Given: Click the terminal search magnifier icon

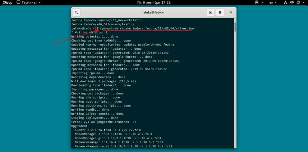Looking at the screenshot, I should point(76,12).
